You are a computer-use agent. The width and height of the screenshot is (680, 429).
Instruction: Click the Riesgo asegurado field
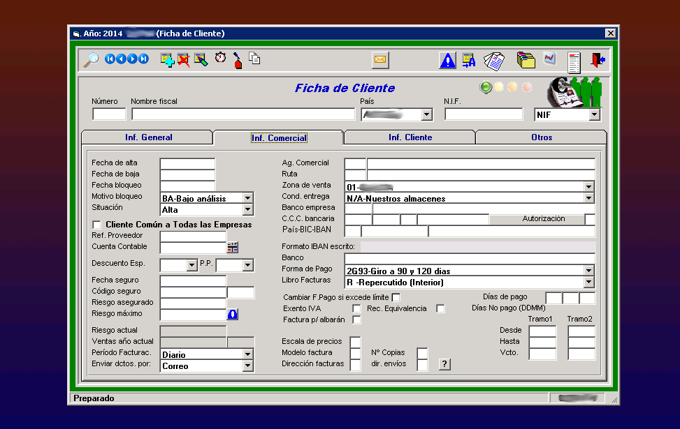coord(193,303)
